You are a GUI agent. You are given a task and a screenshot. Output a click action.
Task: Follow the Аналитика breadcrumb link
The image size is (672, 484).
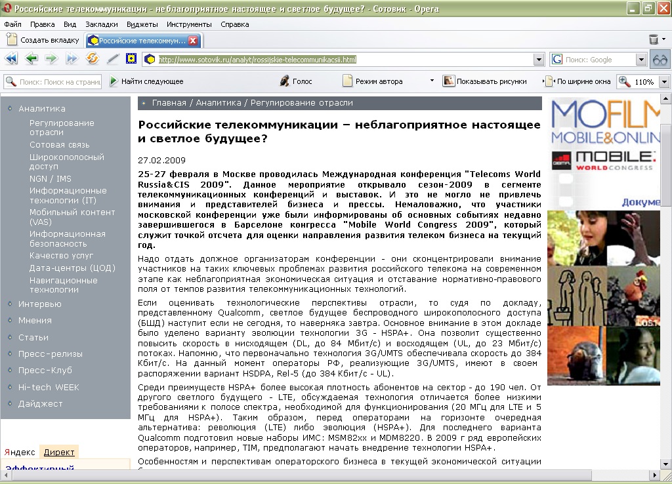tap(219, 103)
